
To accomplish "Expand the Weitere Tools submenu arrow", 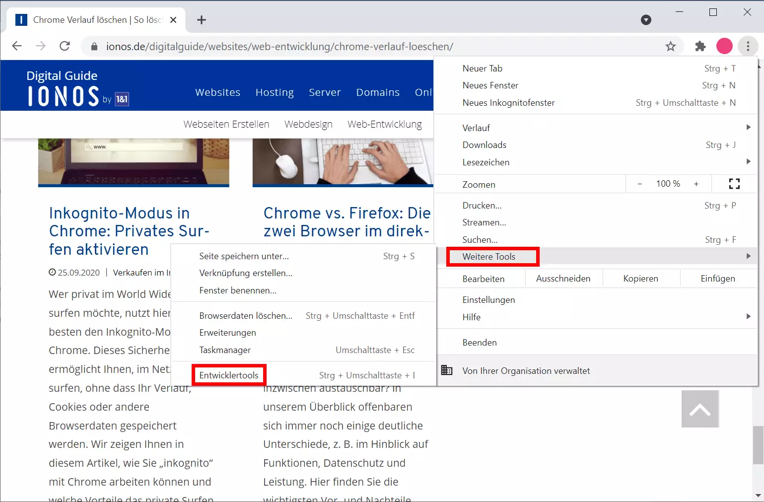I will click(x=748, y=256).
